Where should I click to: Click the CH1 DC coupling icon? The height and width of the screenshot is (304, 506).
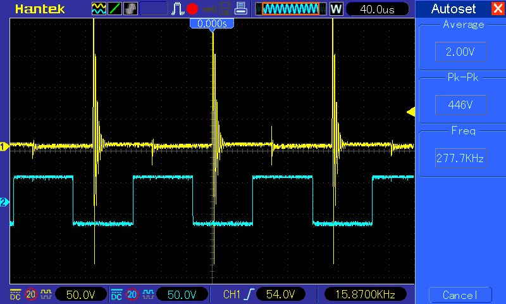pyautogui.click(x=15, y=294)
